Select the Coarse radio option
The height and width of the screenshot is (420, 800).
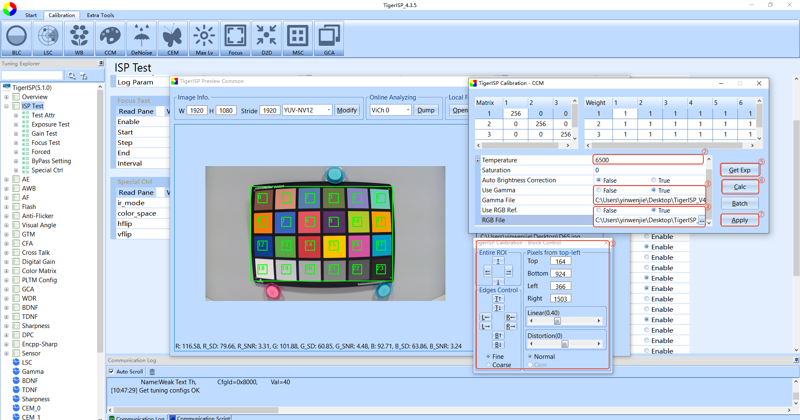488,365
